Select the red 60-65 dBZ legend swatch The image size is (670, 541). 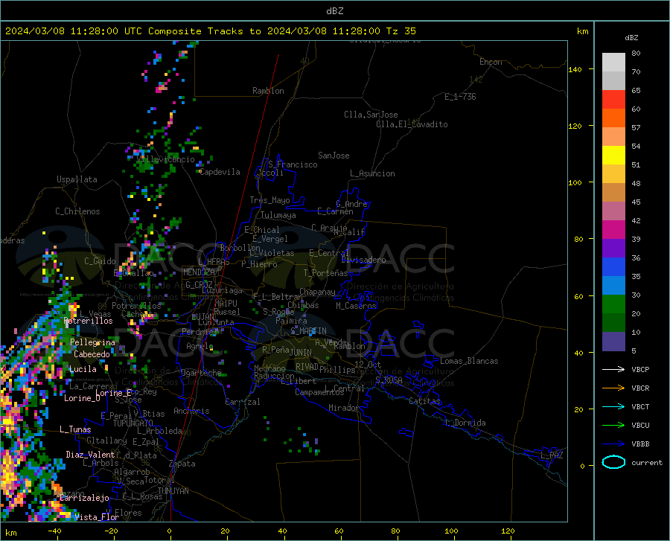[x=613, y=100]
